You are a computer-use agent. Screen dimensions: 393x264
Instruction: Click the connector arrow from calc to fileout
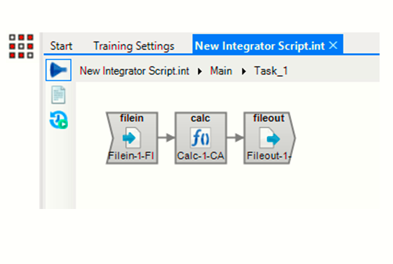click(x=235, y=137)
